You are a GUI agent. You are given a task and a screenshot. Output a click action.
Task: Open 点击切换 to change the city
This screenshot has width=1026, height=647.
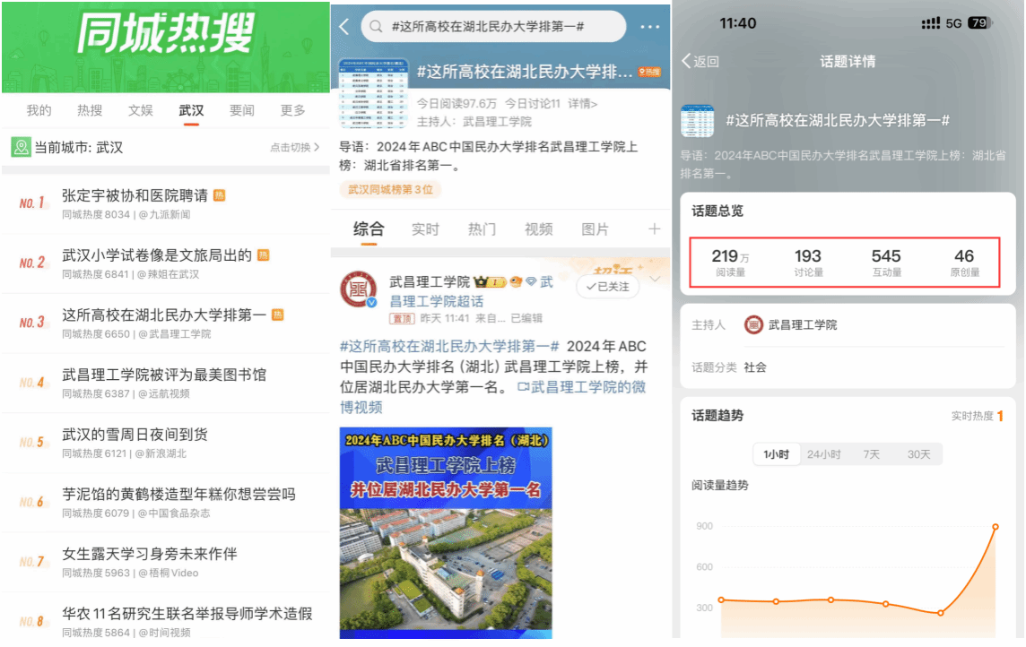point(295,148)
